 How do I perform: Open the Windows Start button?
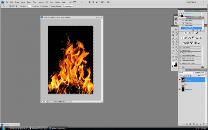coord(3,128)
